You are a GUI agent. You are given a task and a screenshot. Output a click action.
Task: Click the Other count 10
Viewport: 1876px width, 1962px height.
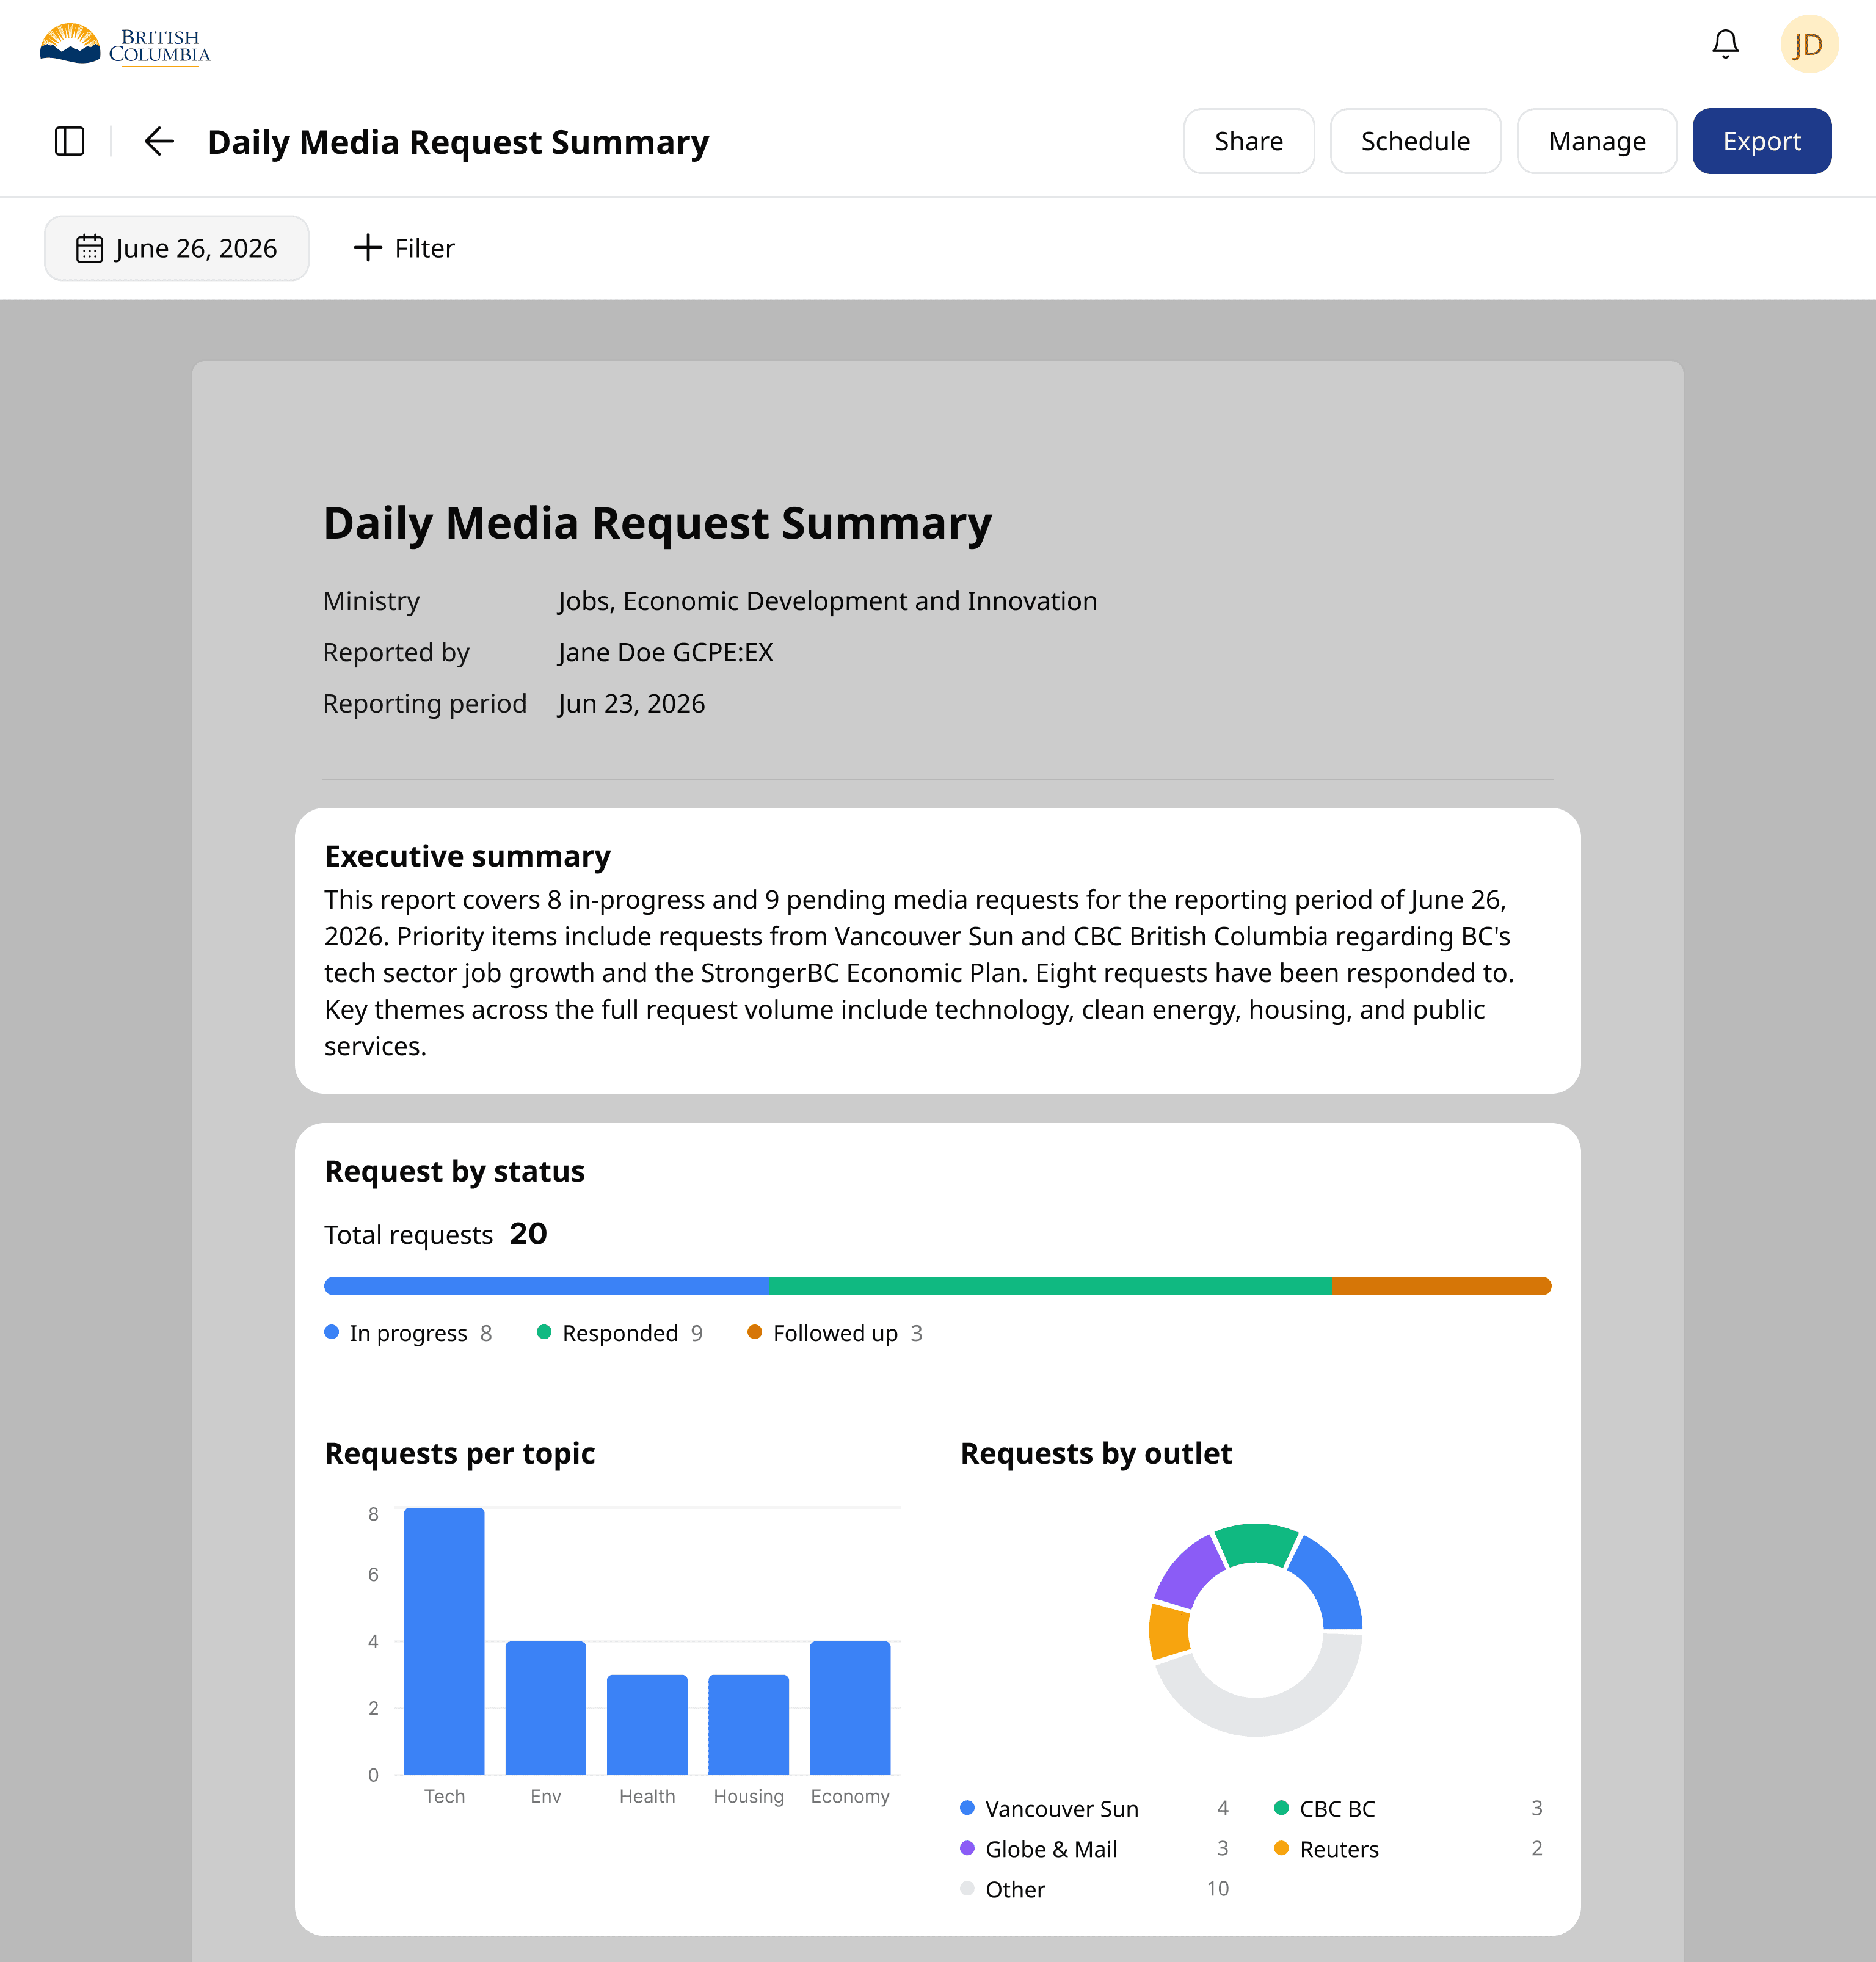(1217, 1889)
